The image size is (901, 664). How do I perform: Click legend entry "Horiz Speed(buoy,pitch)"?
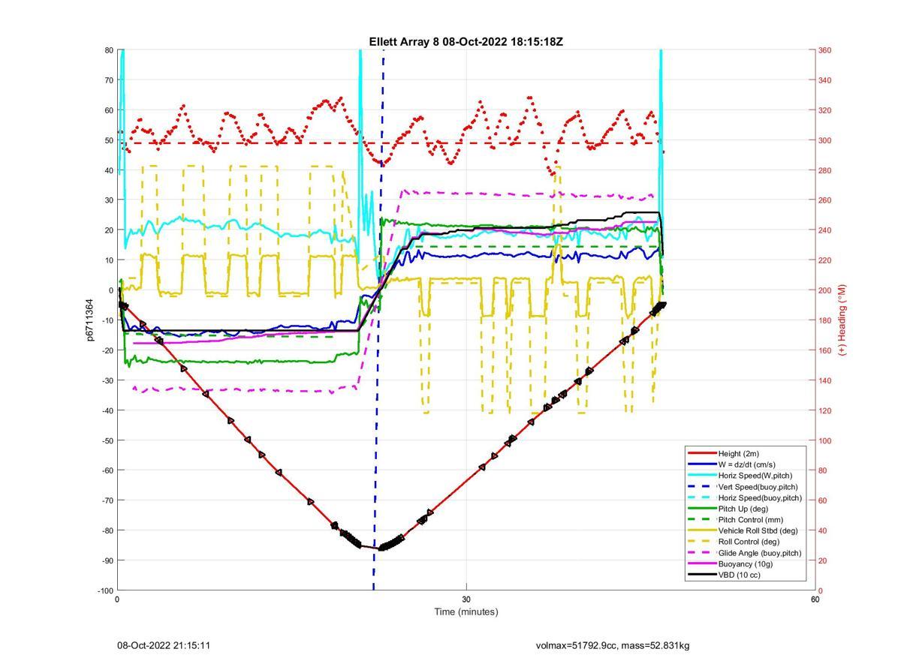(x=760, y=497)
